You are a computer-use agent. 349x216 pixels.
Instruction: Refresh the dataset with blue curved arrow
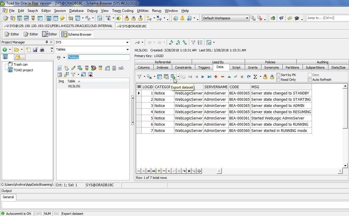[x=248, y=77]
